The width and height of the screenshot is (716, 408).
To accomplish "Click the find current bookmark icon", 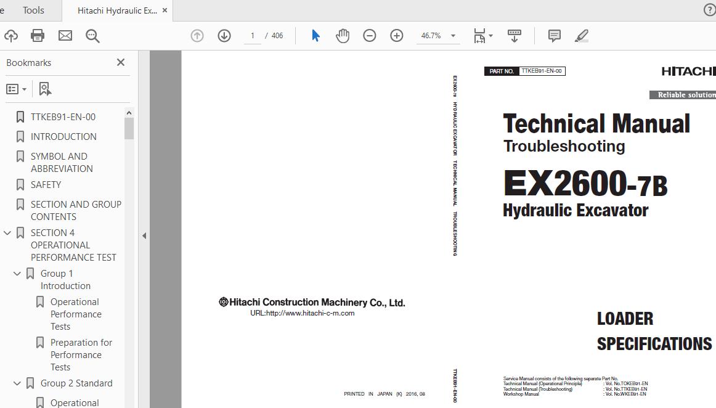I will coord(45,89).
